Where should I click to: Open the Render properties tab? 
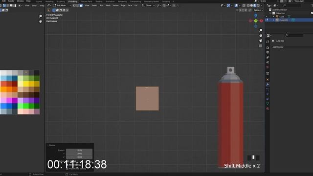pyautogui.click(x=268, y=48)
